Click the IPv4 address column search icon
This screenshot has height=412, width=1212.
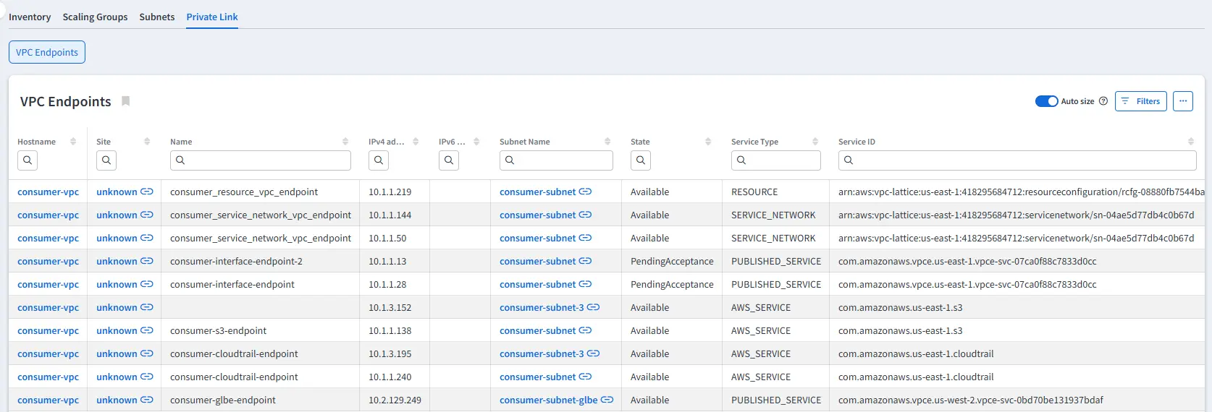(379, 160)
